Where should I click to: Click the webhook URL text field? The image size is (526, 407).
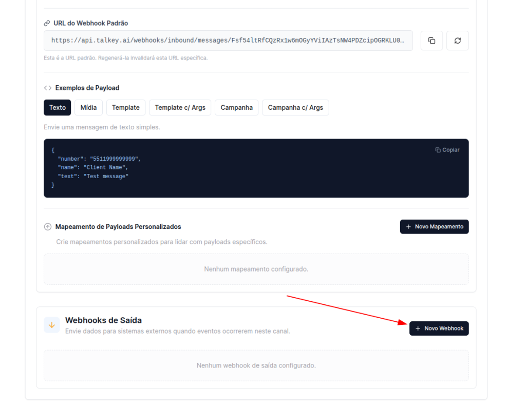[x=228, y=41]
